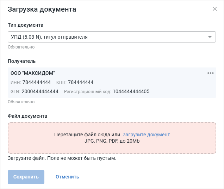Select the УПД (5.03-N) document type field
This screenshot has width=224, height=189.
[106, 37]
